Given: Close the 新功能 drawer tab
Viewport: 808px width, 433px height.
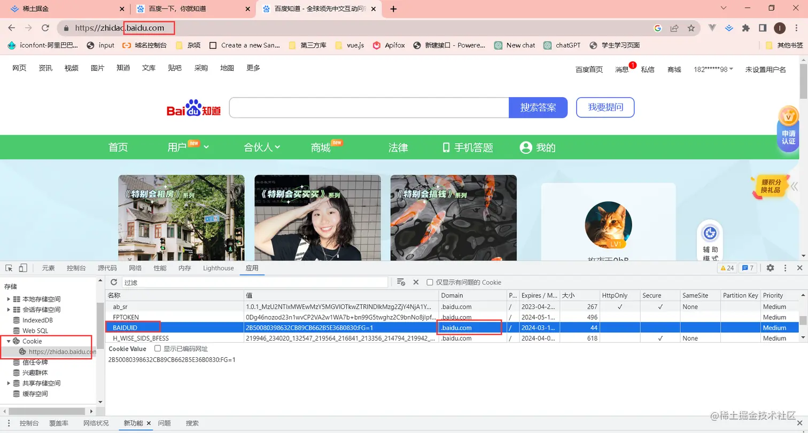Looking at the screenshot, I should pyautogui.click(x=149, y=423).
